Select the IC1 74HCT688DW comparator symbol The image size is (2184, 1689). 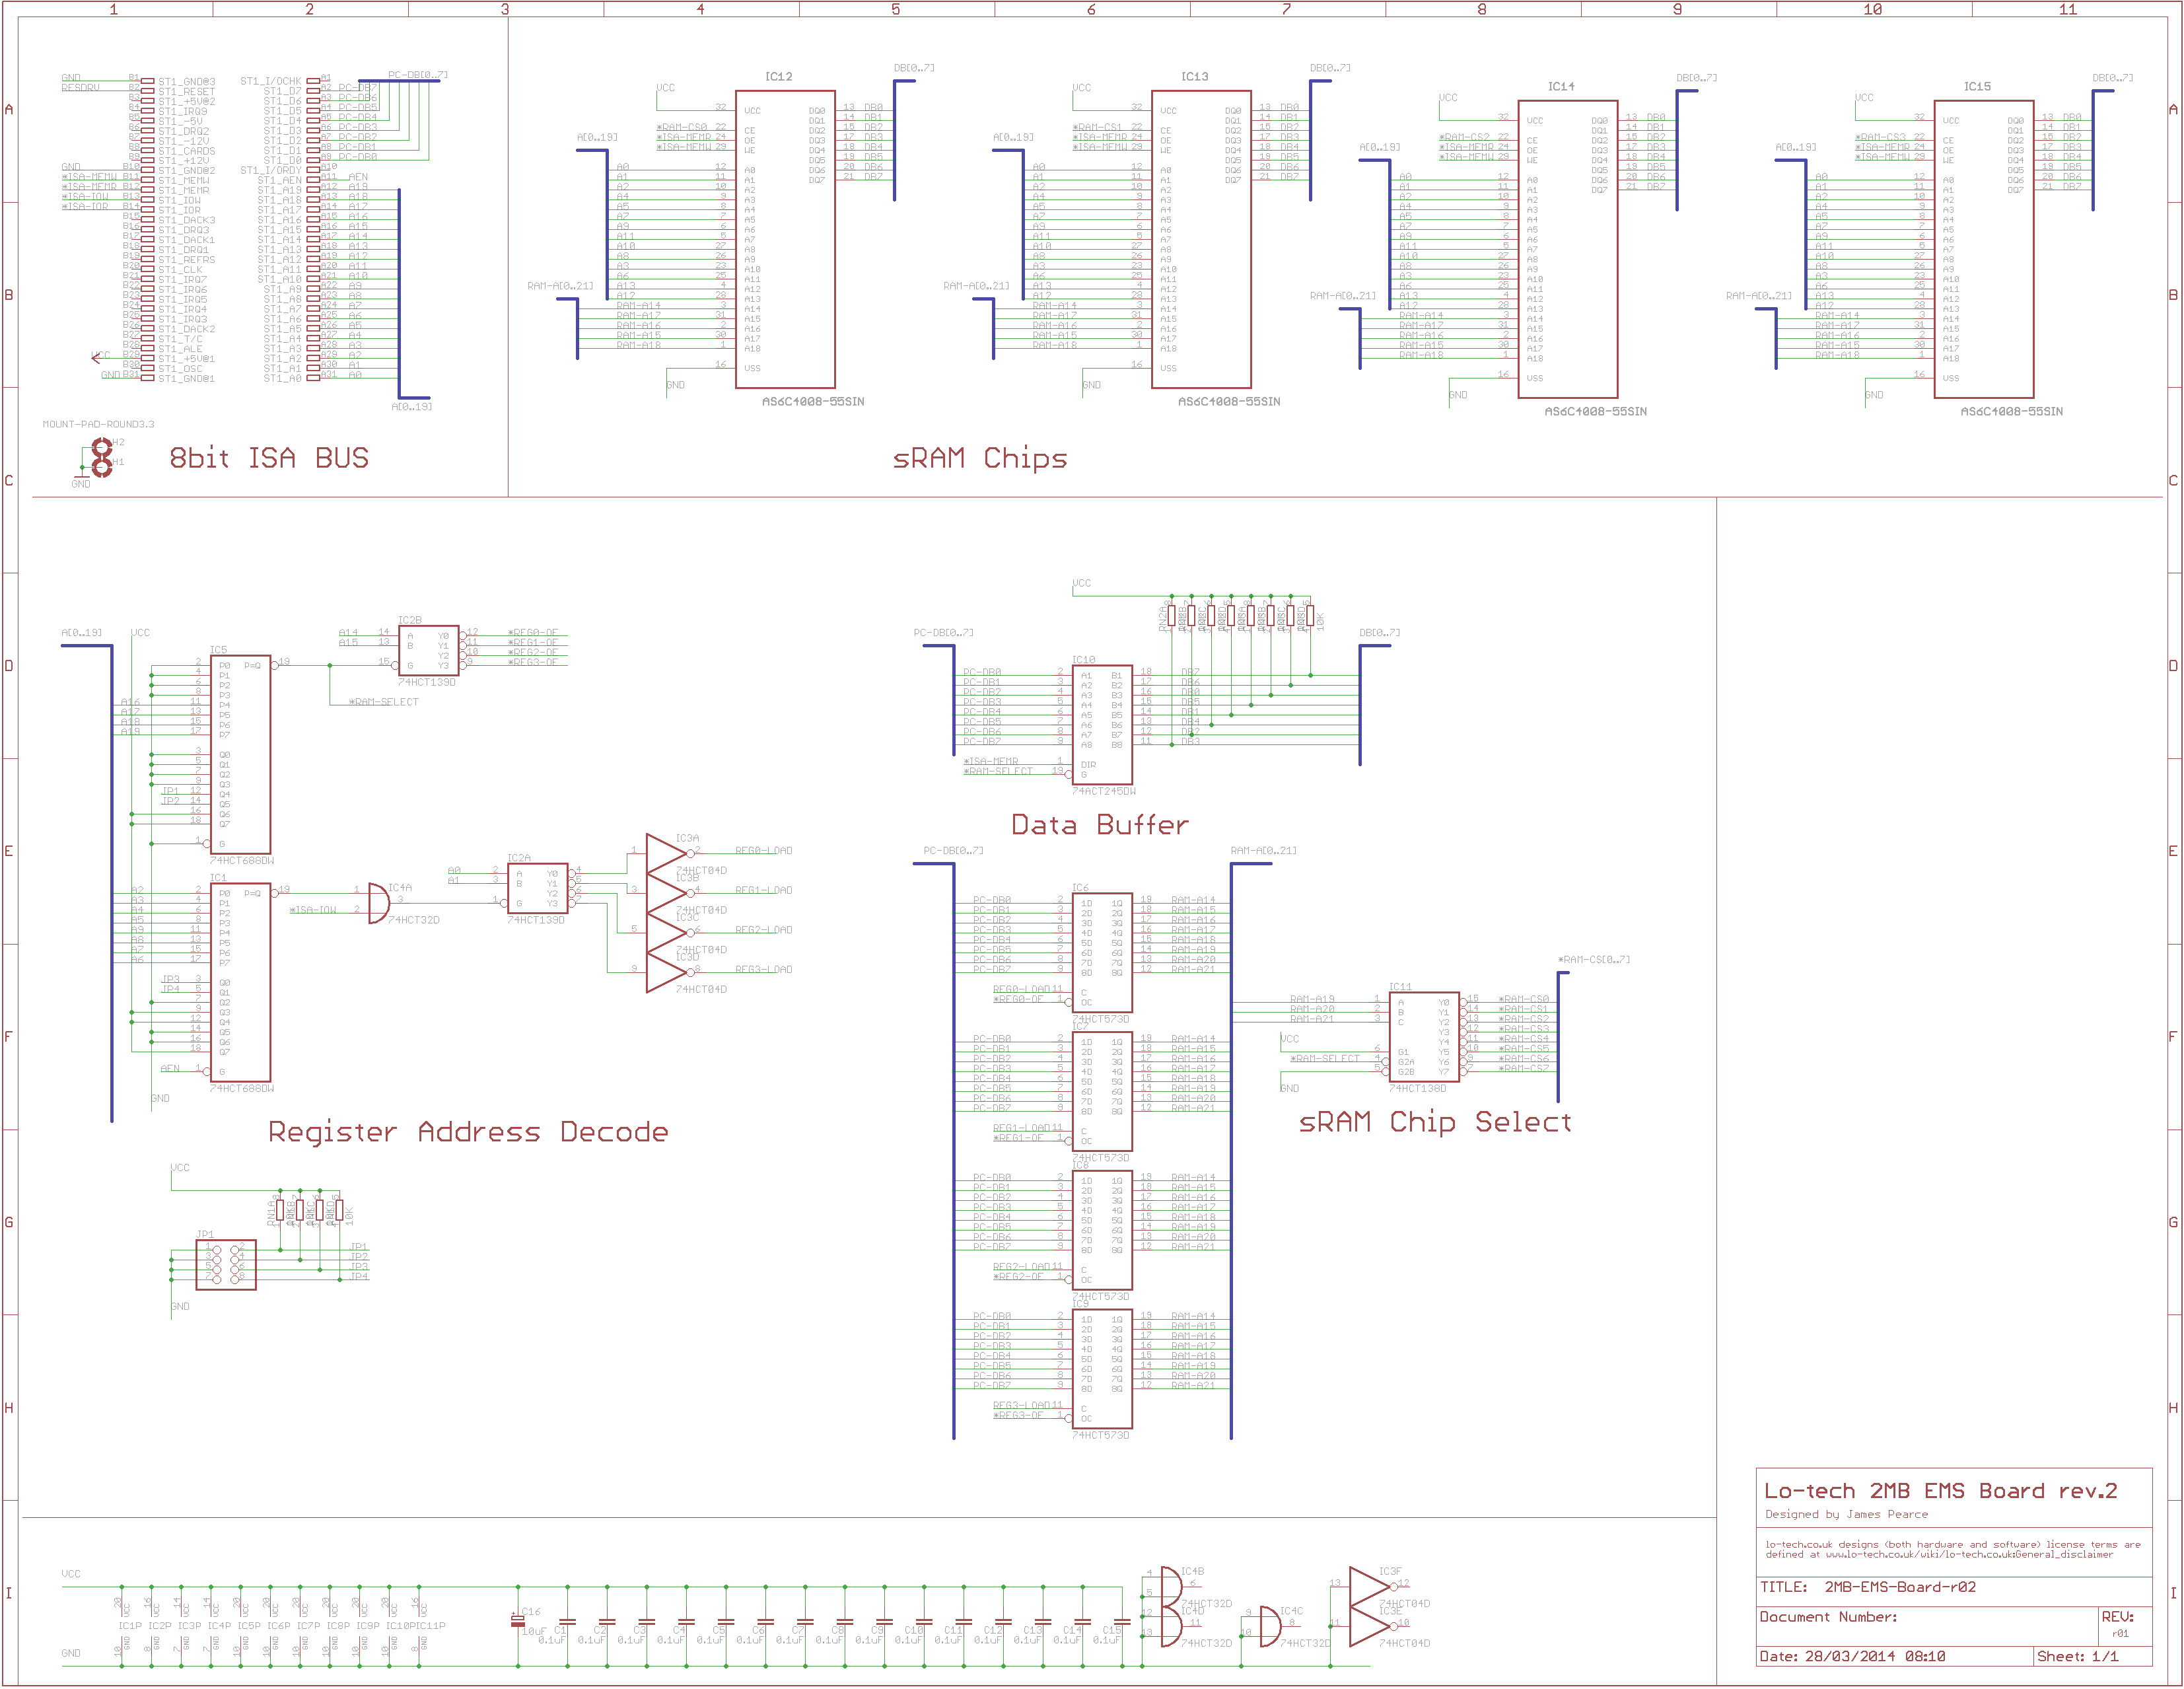click(240, 982)
